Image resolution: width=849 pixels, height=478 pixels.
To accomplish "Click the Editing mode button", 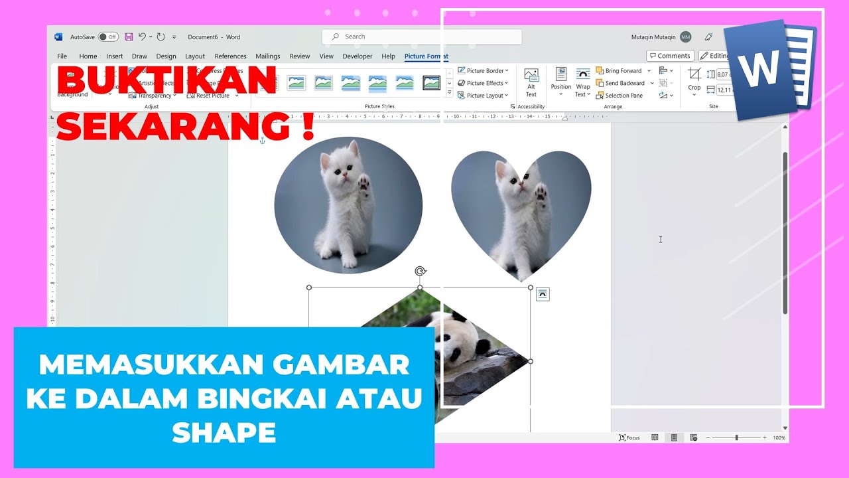I will (x=714, y=56).
